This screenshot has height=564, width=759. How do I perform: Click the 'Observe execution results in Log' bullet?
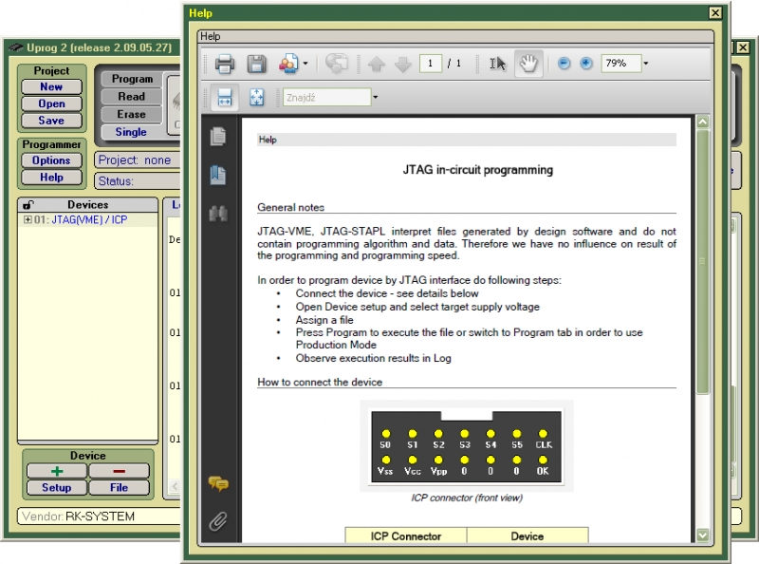[374, 359]
